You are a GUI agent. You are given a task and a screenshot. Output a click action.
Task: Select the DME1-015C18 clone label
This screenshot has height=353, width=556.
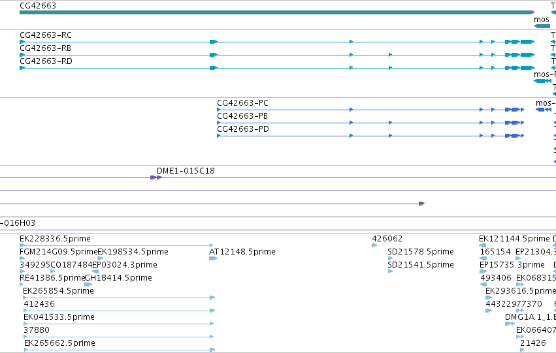click(x=186, y=171)
